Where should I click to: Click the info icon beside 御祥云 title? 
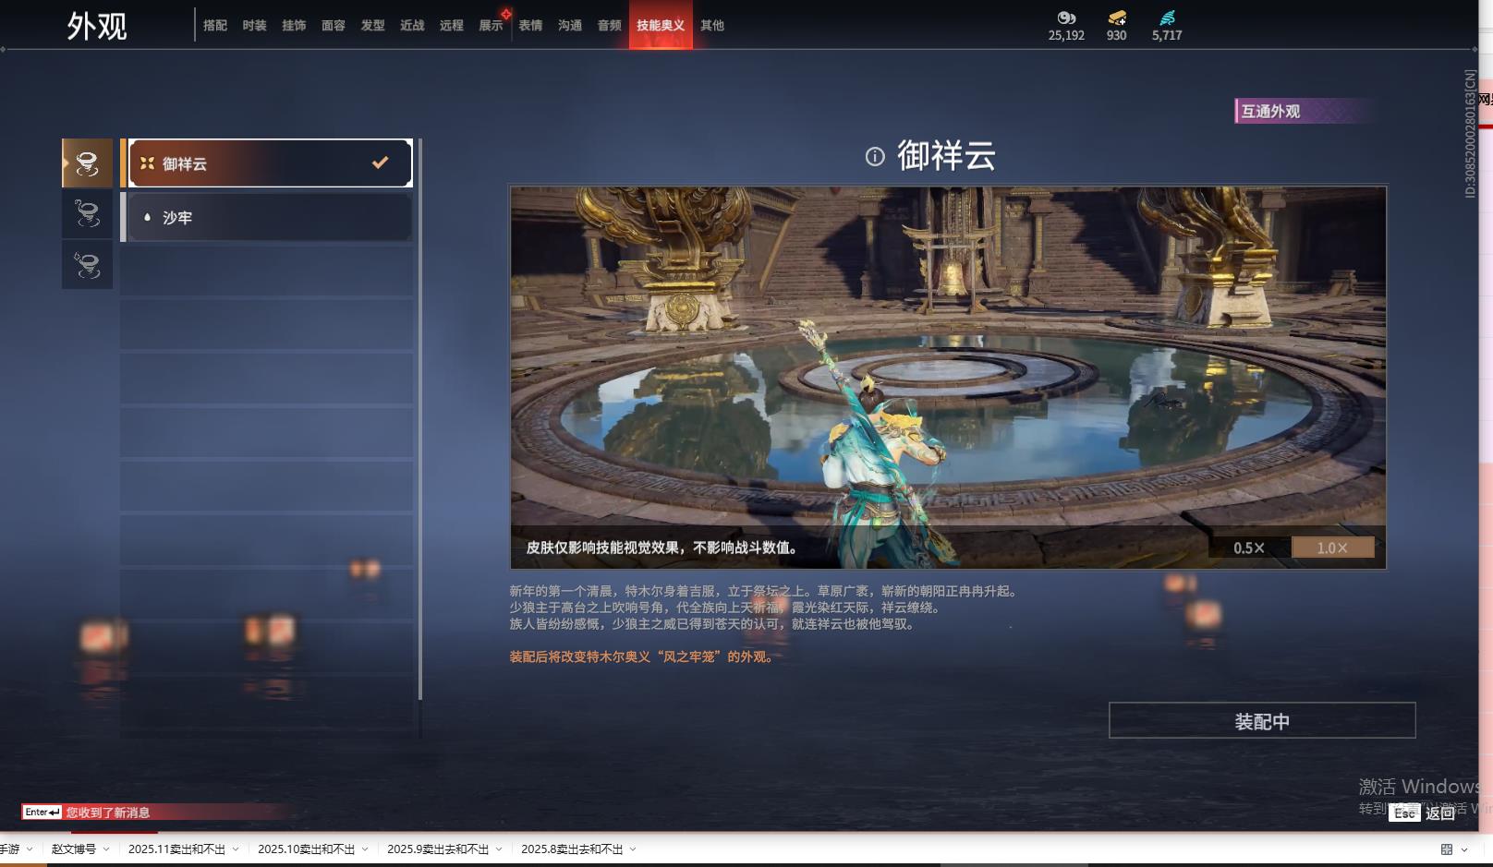click(x=874, y=157)
